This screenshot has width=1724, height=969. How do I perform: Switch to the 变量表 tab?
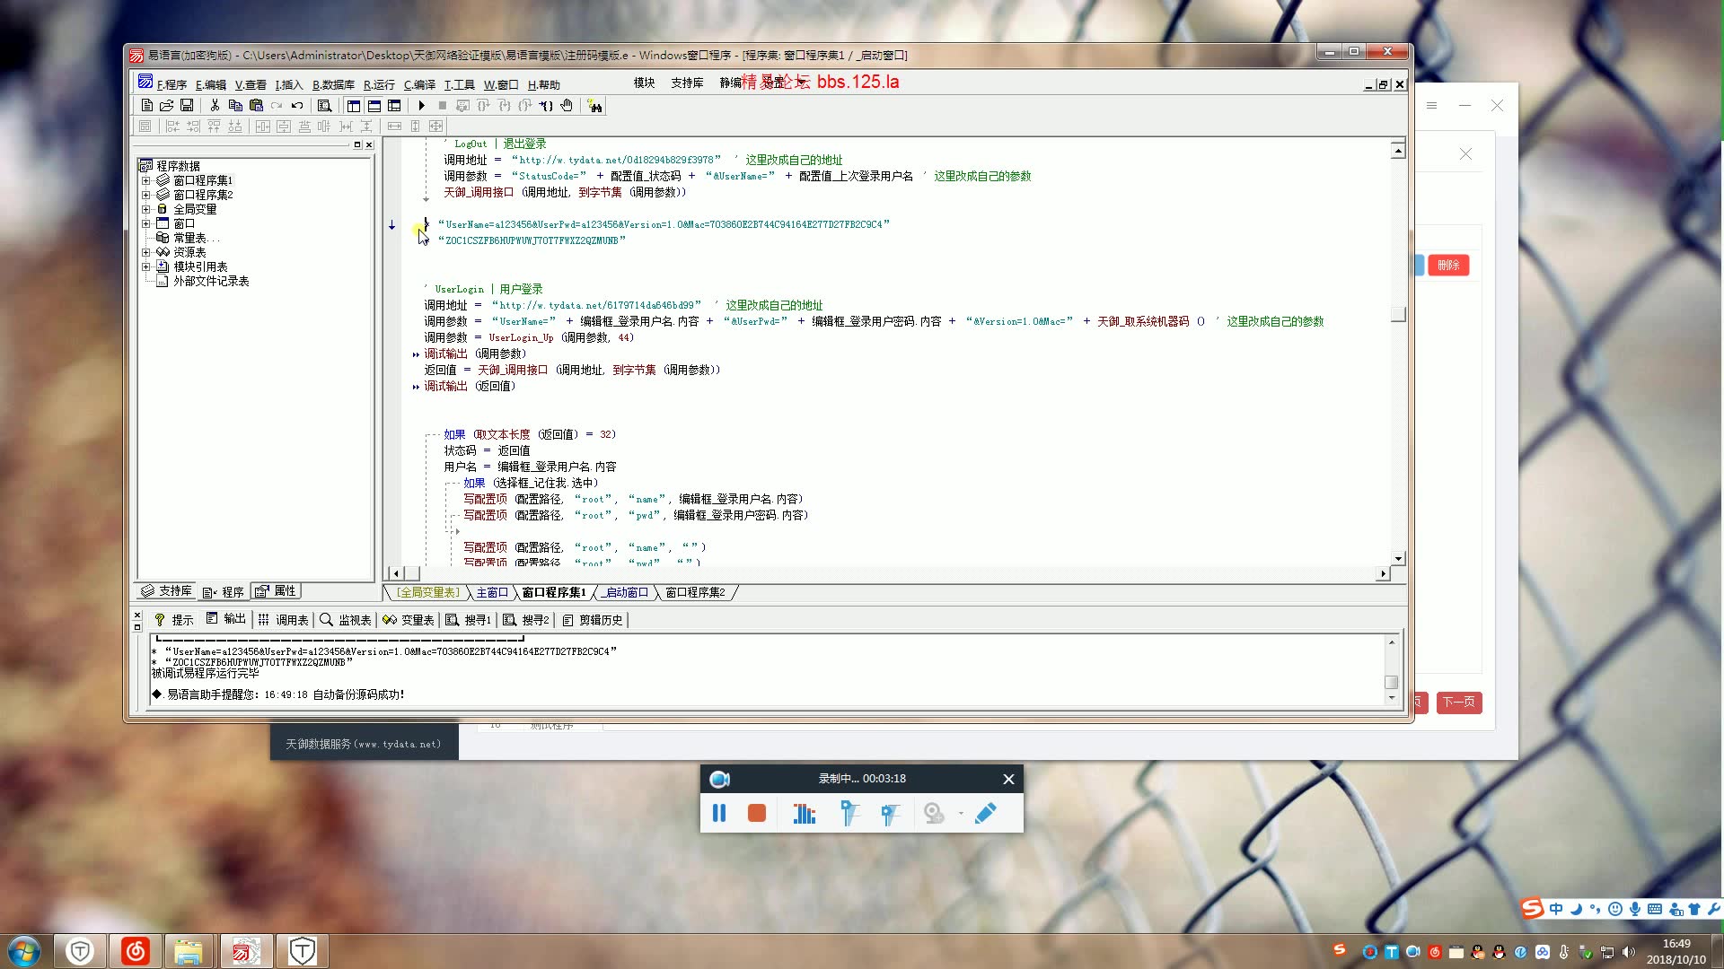[409, 620]
